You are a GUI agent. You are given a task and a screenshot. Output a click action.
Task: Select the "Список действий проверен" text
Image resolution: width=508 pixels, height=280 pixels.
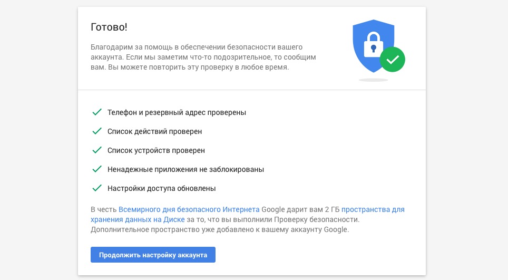154,132
